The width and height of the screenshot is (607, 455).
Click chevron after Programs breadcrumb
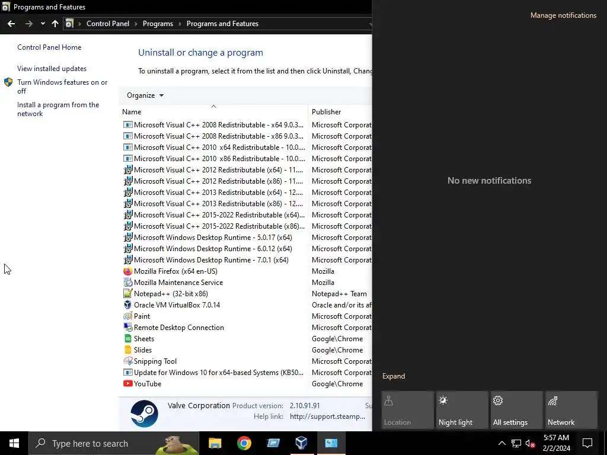[x=180, y=24]
